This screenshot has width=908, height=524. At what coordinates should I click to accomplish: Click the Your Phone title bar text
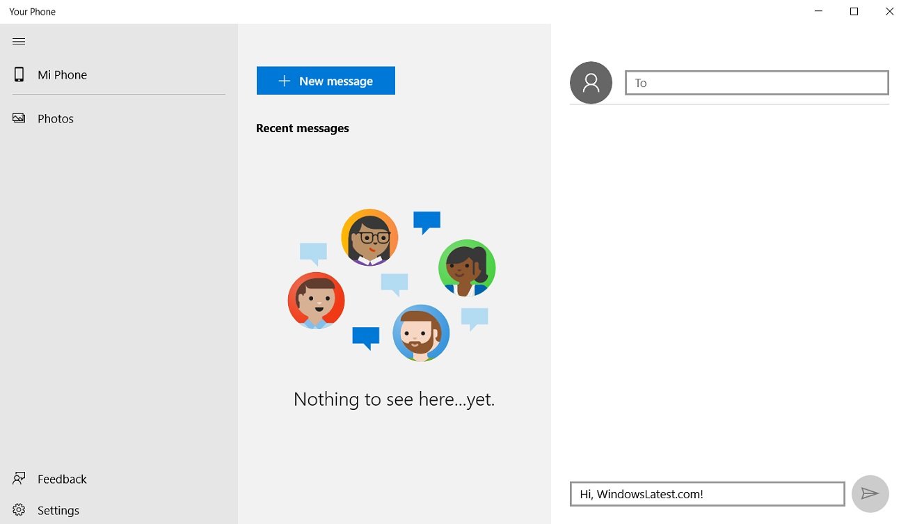(x=32, y=11)
